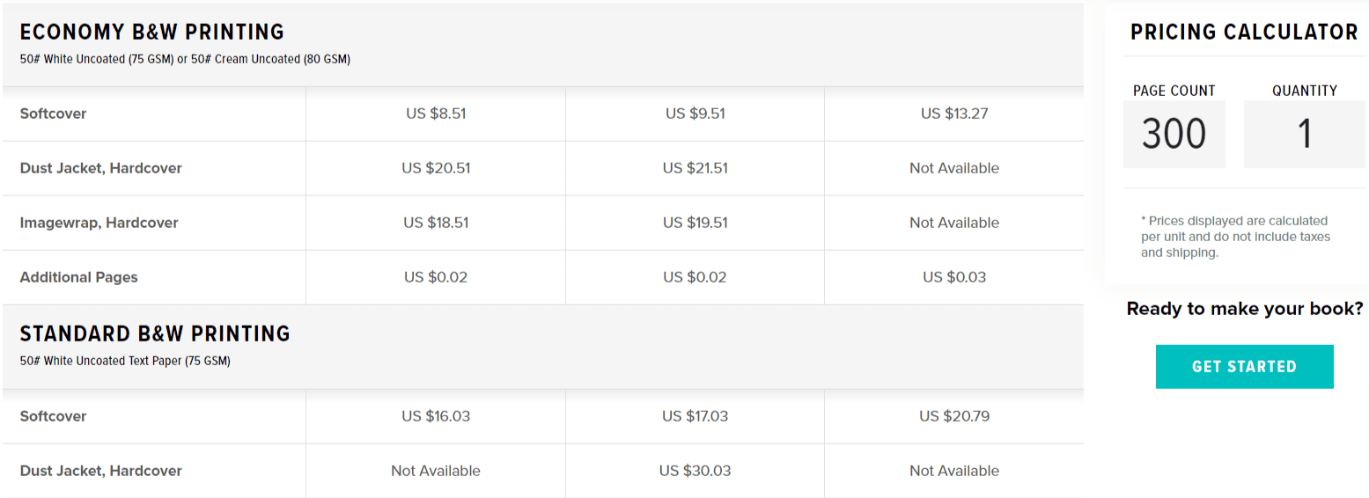Click the US $0.03 additional pages price
Viewport: 1369px width, 498px height.
pyautogui.click(x=954, y=277)
